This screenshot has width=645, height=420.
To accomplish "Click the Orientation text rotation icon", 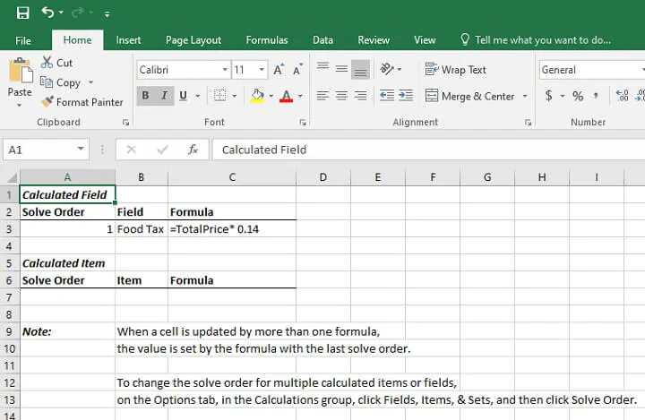I will pos(387,69).
